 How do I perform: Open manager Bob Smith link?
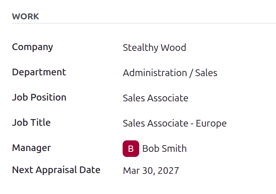point(164,149)
